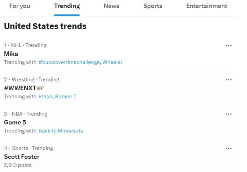Open the #WWENXT trending topic
Image resolution: width=247 pixels, height=172 pixels.
(x=19, y=88)
